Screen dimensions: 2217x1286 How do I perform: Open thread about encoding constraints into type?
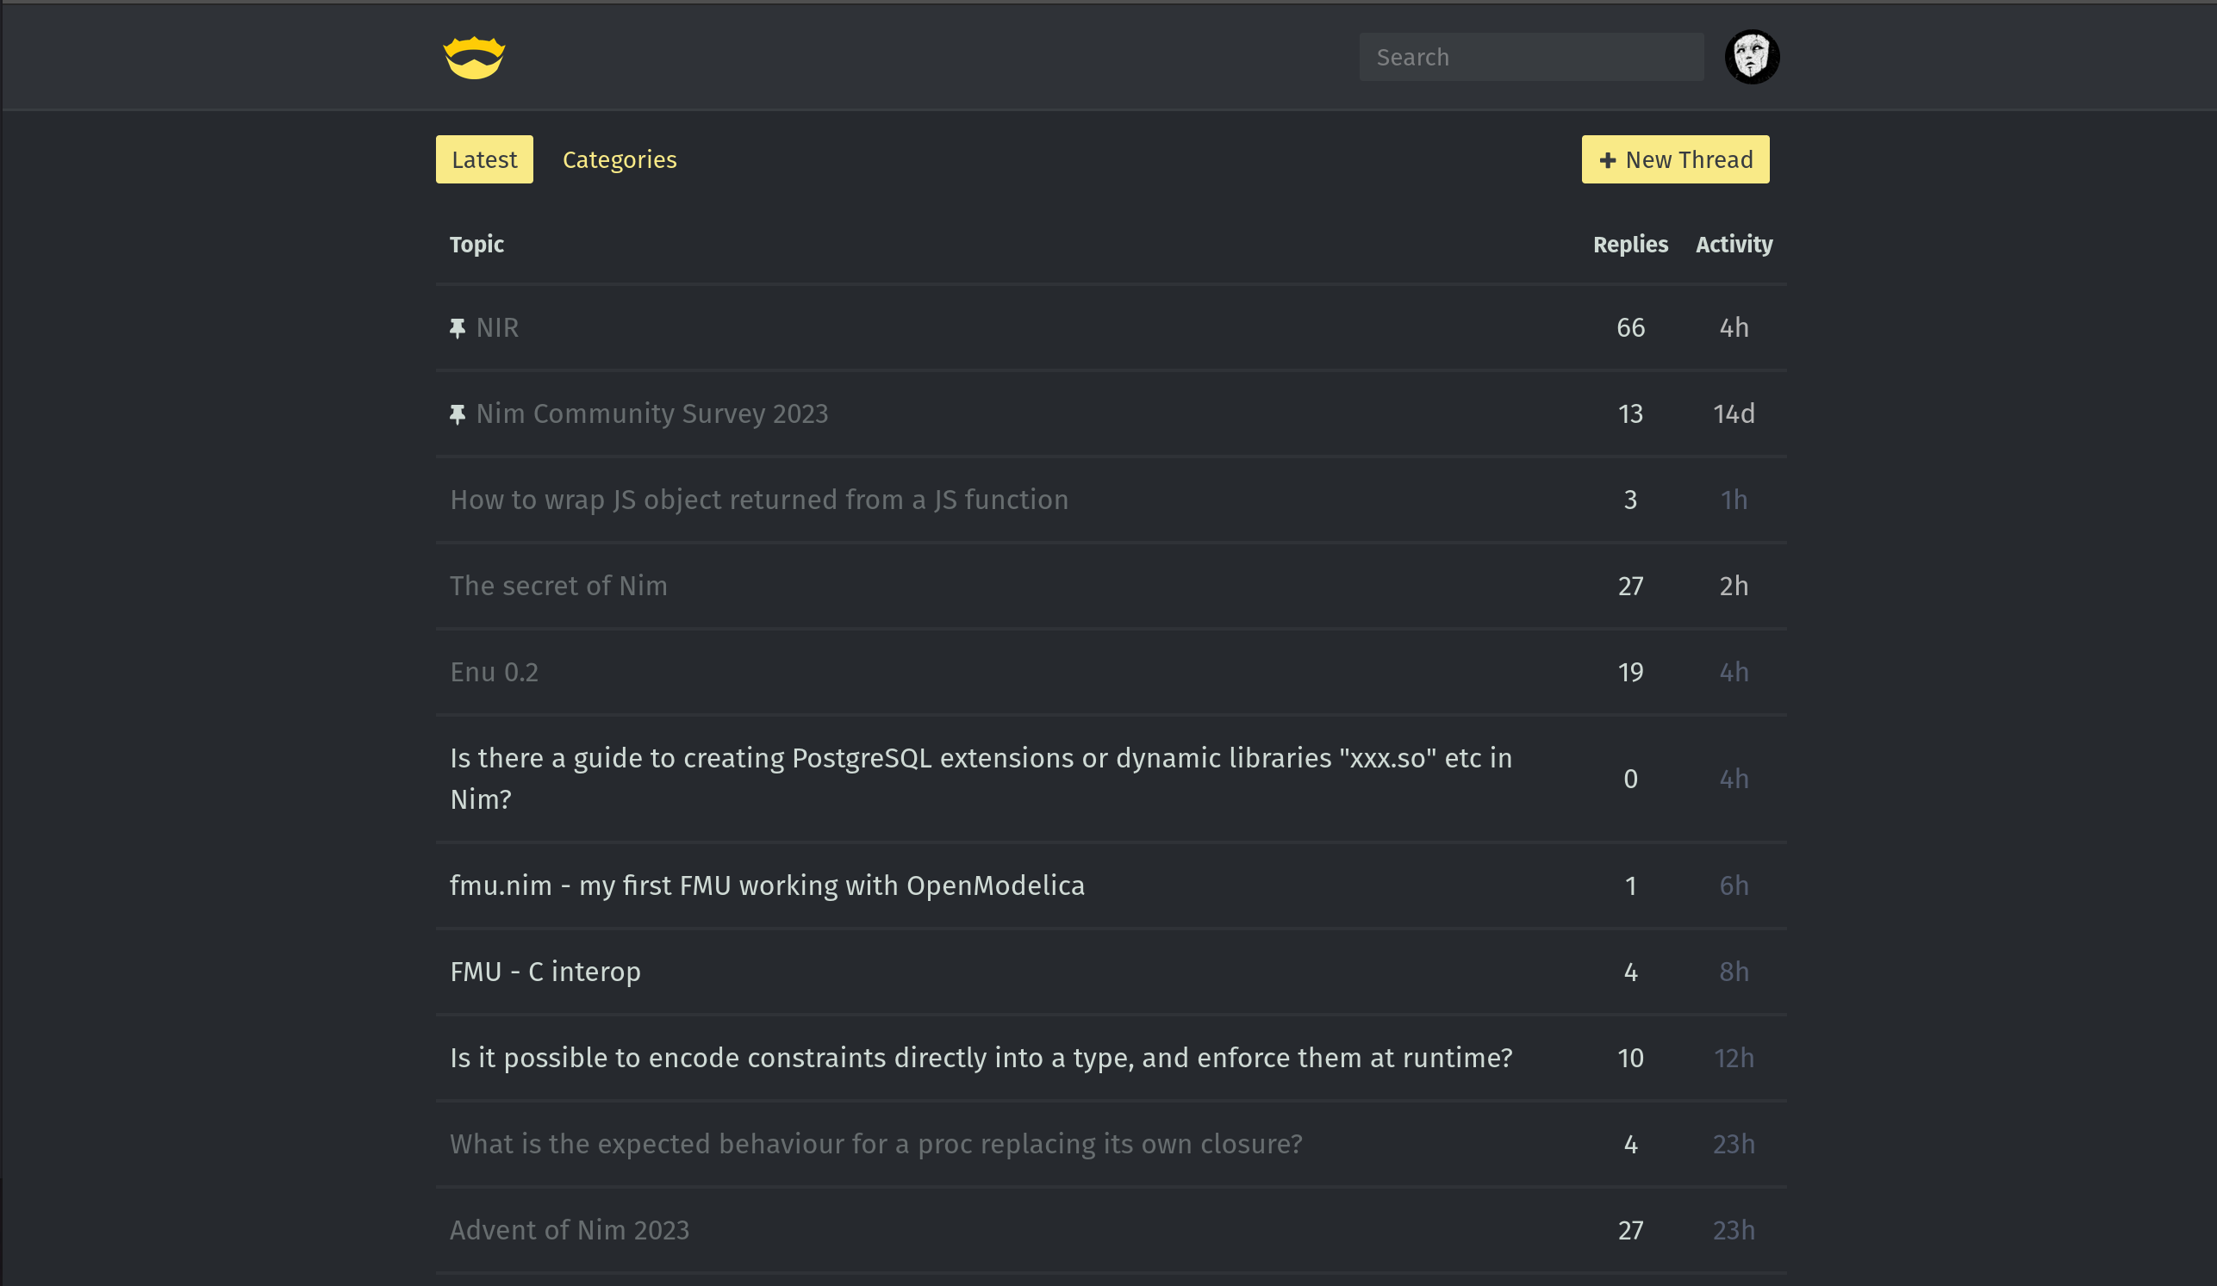[x=980, y=1057]
